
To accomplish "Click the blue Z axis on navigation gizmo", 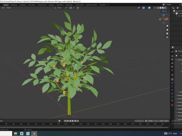I will point(163,15).
